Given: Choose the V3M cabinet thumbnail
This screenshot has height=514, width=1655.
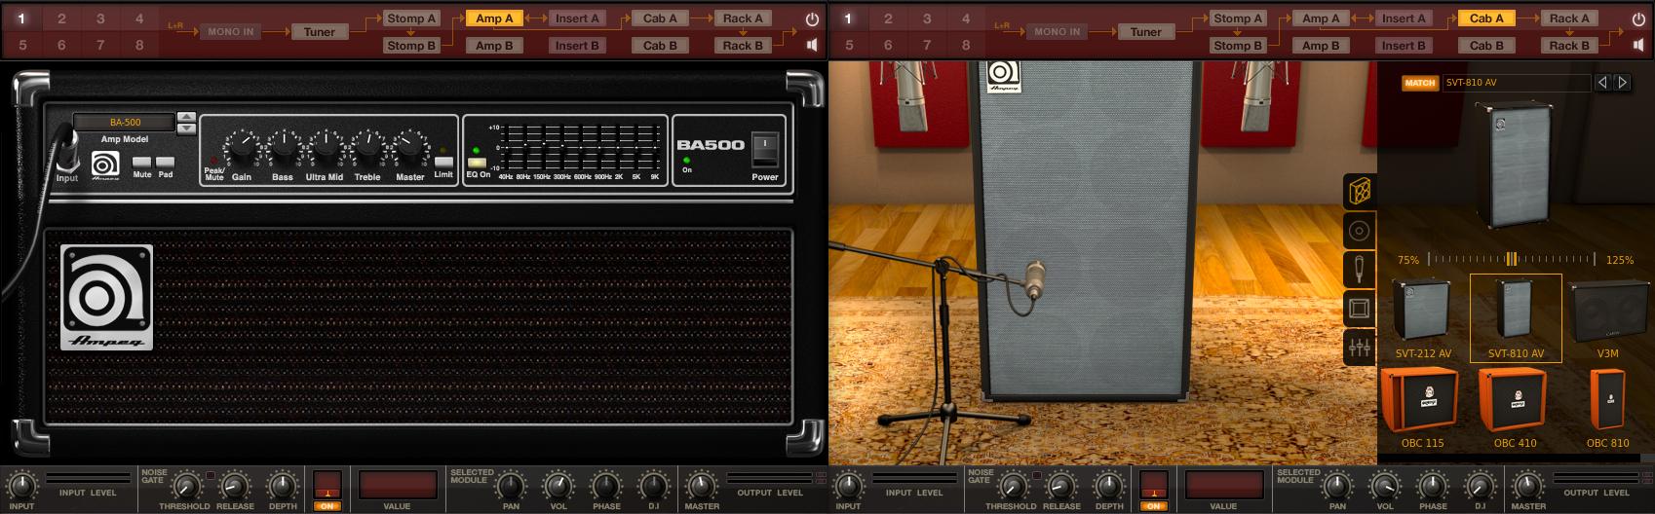Looking at the screenshot, I should pyautogui.click(x=1607, y=317).
